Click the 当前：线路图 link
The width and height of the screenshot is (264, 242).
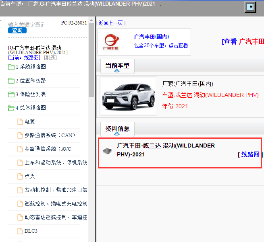(24, 57)
